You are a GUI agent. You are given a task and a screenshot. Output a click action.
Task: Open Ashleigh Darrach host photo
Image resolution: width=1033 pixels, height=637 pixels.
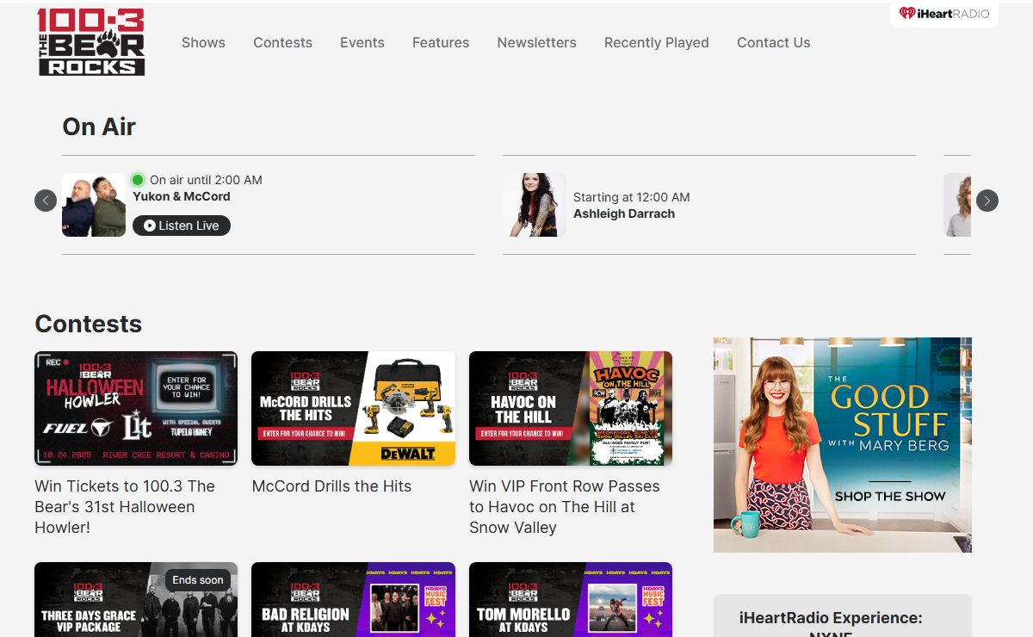535,205
